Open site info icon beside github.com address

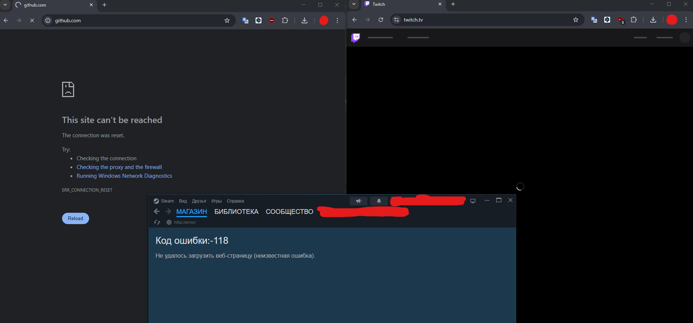[48, 20]
